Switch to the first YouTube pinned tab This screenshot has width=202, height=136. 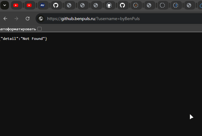point(16,5)
